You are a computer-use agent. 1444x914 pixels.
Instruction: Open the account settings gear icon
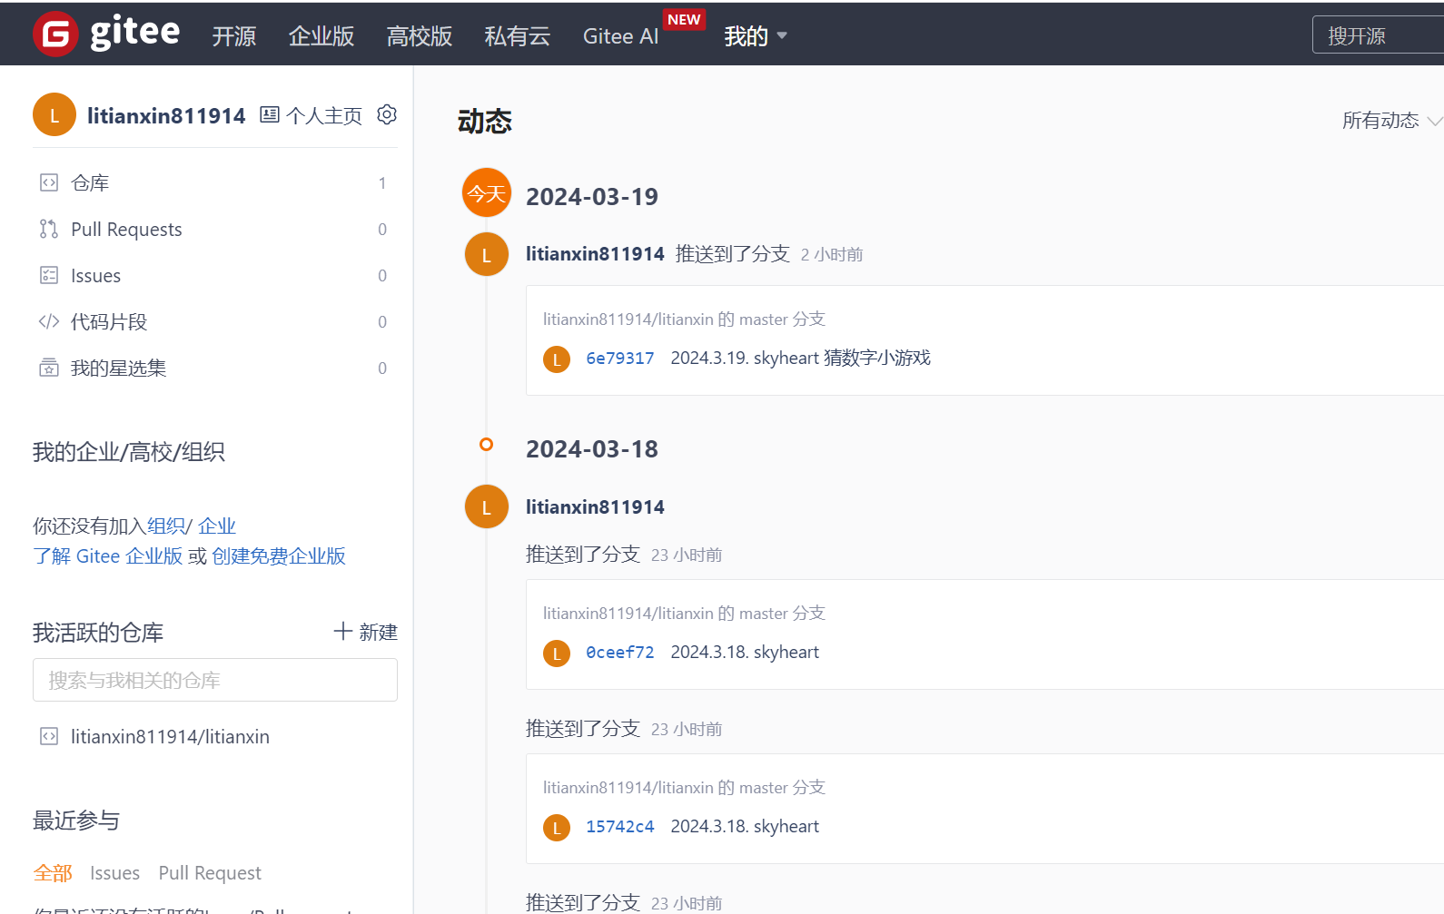tap(387, 114)
